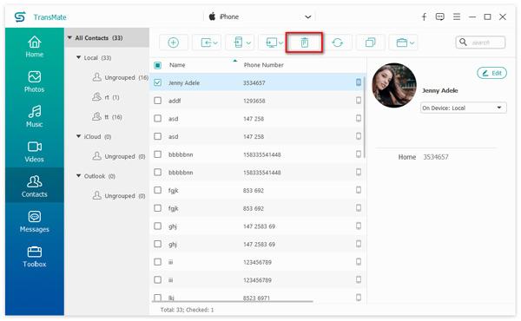Screen dimensions: 521x321
Task: Click the duplicate contacts icon
Action: coord(370,43)
